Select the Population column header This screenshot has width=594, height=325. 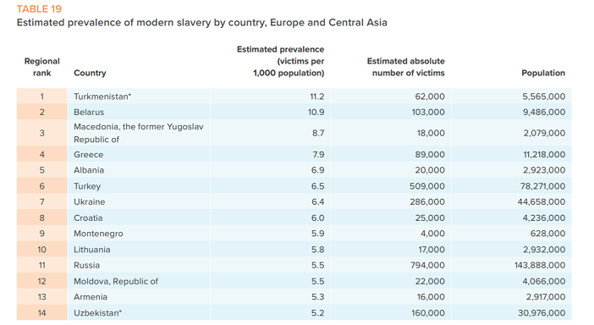pyautogui.click(x=543, y=73)
